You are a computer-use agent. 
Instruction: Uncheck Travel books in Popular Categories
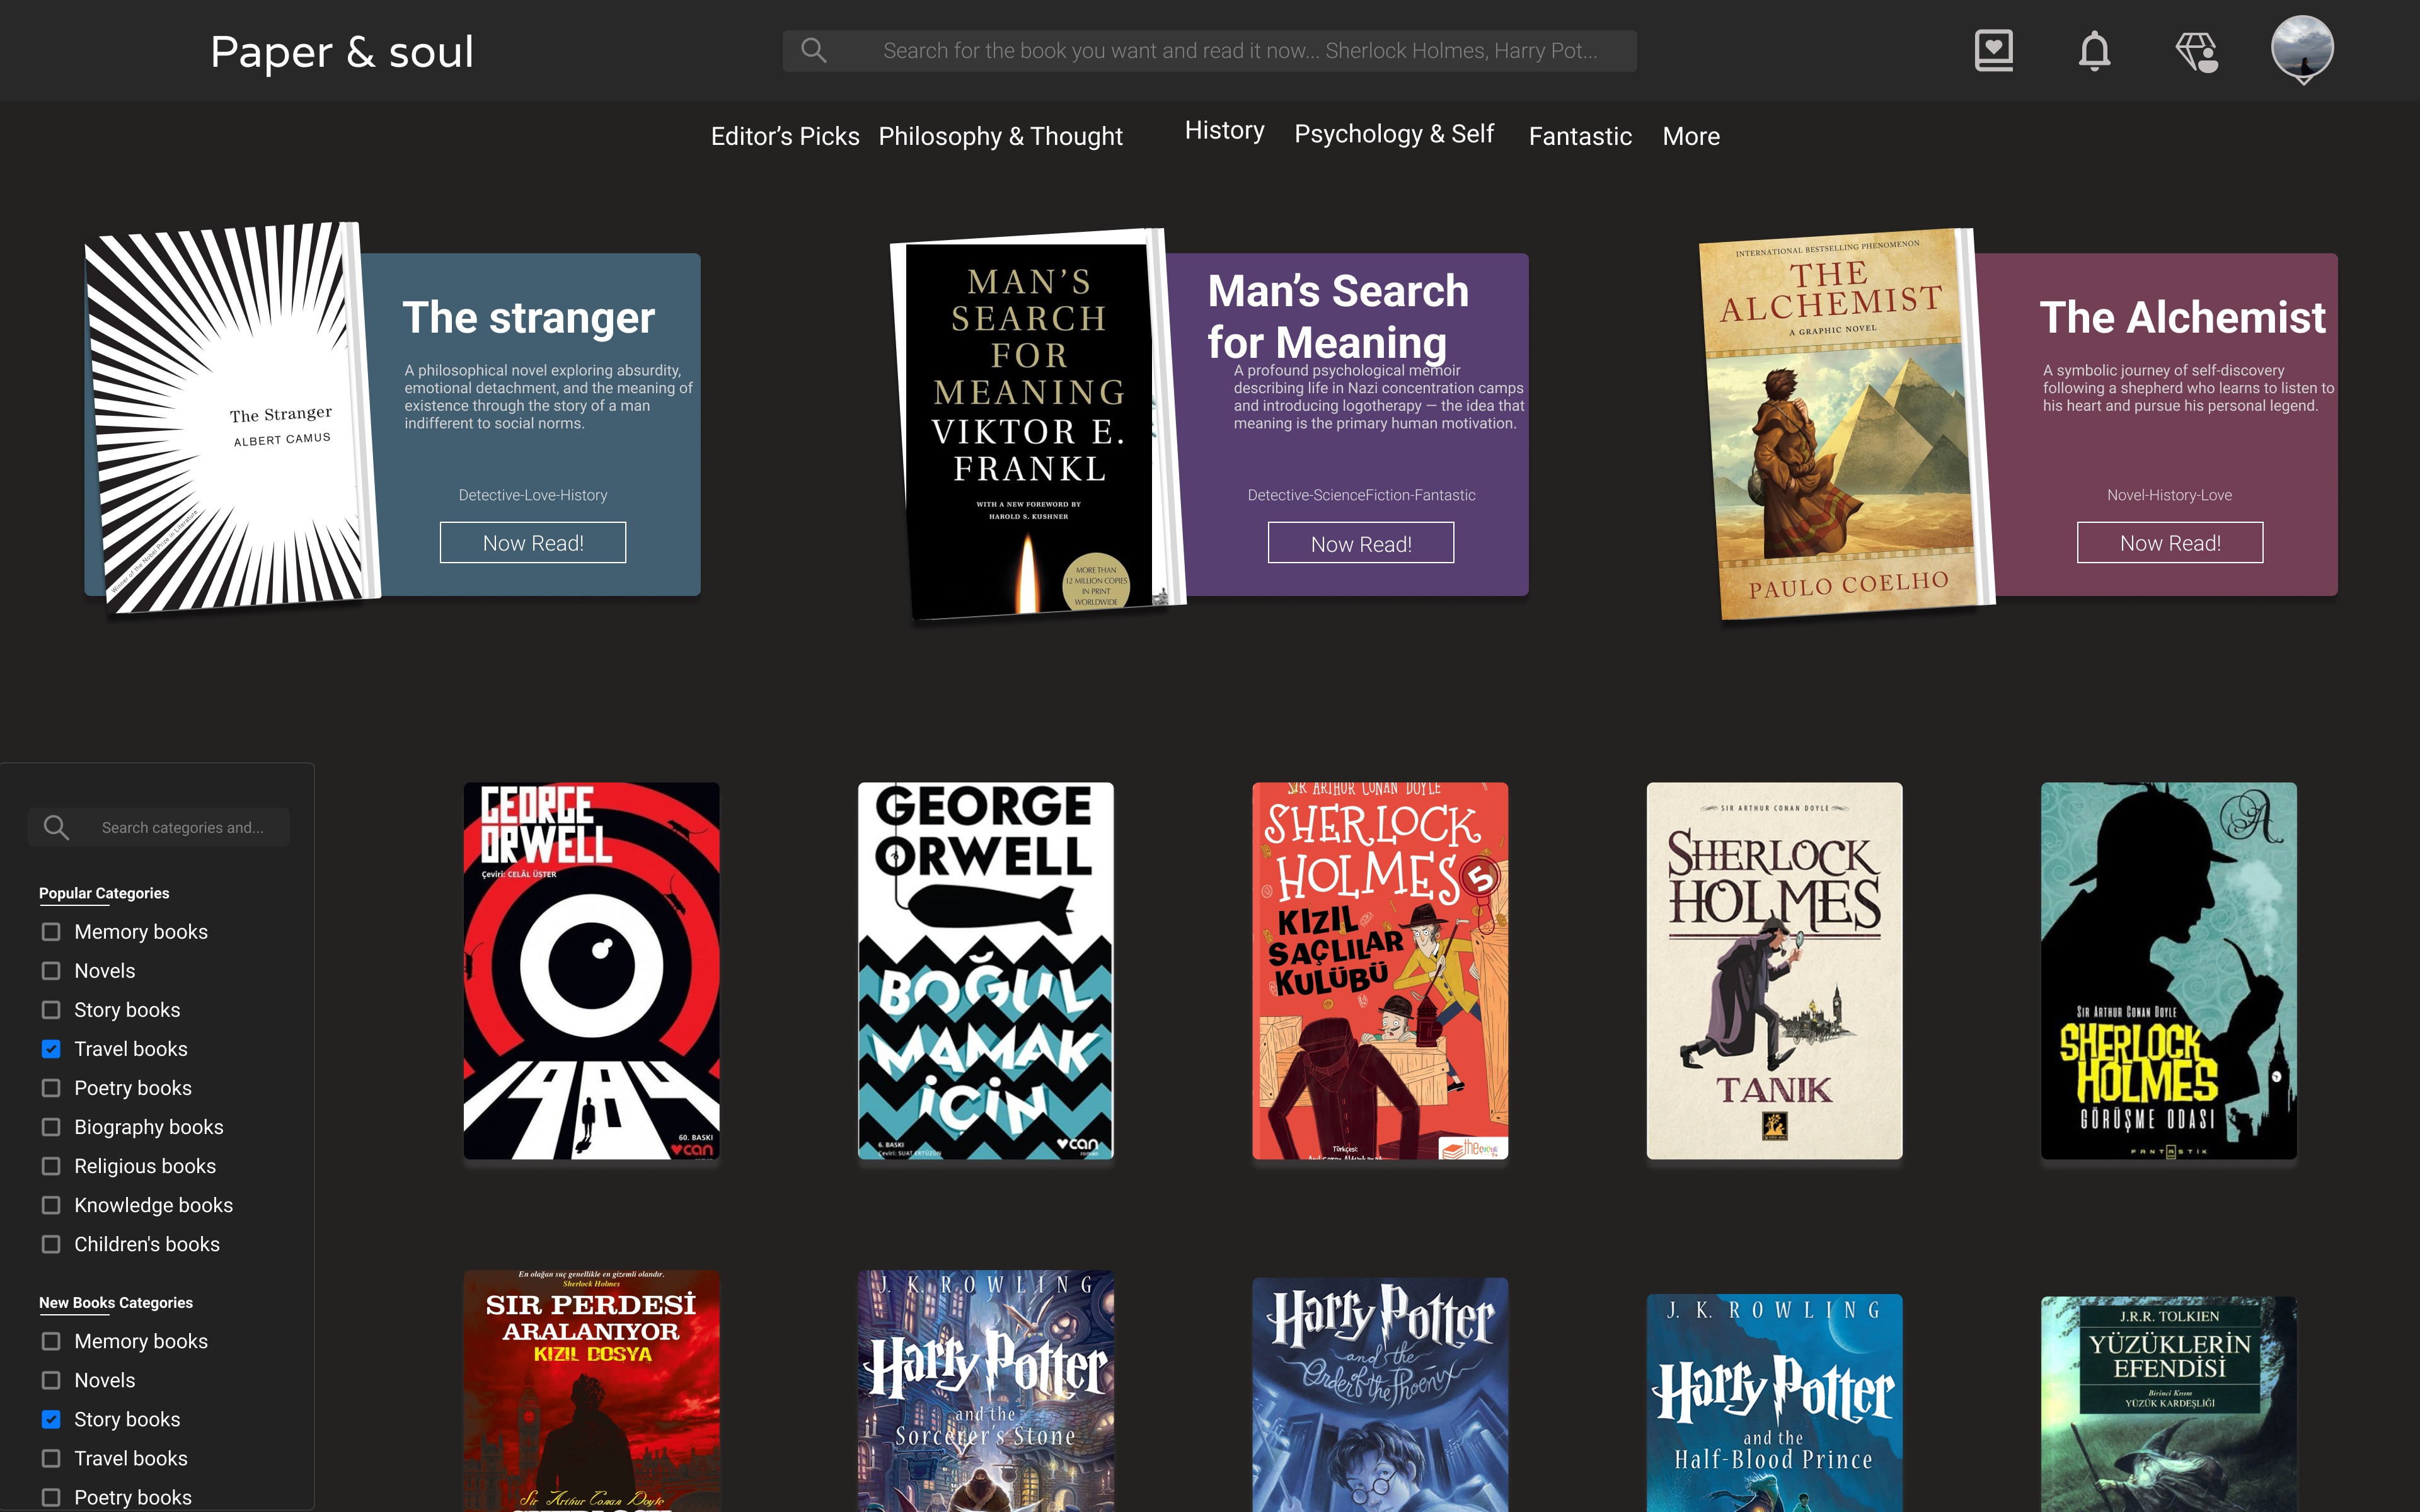coord(51,1049)
